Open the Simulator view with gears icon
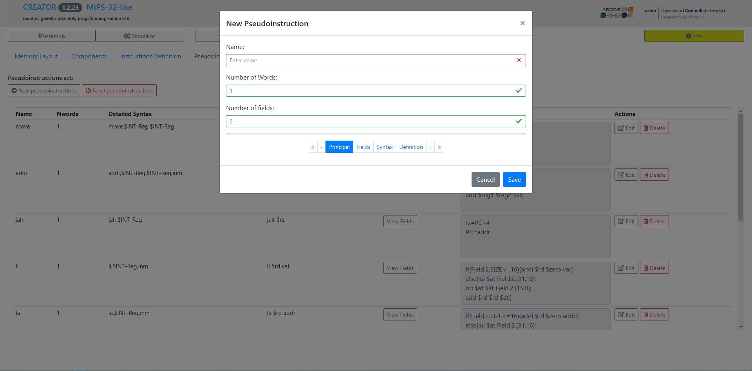 (139, 36)
